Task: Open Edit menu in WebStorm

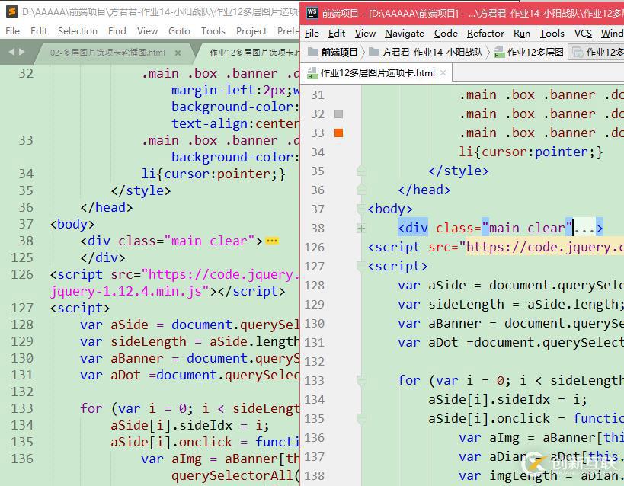Action: click(337, 34)
